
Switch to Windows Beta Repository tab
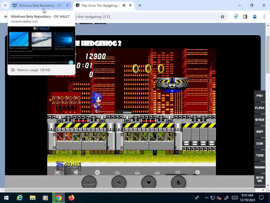point(40,6)
